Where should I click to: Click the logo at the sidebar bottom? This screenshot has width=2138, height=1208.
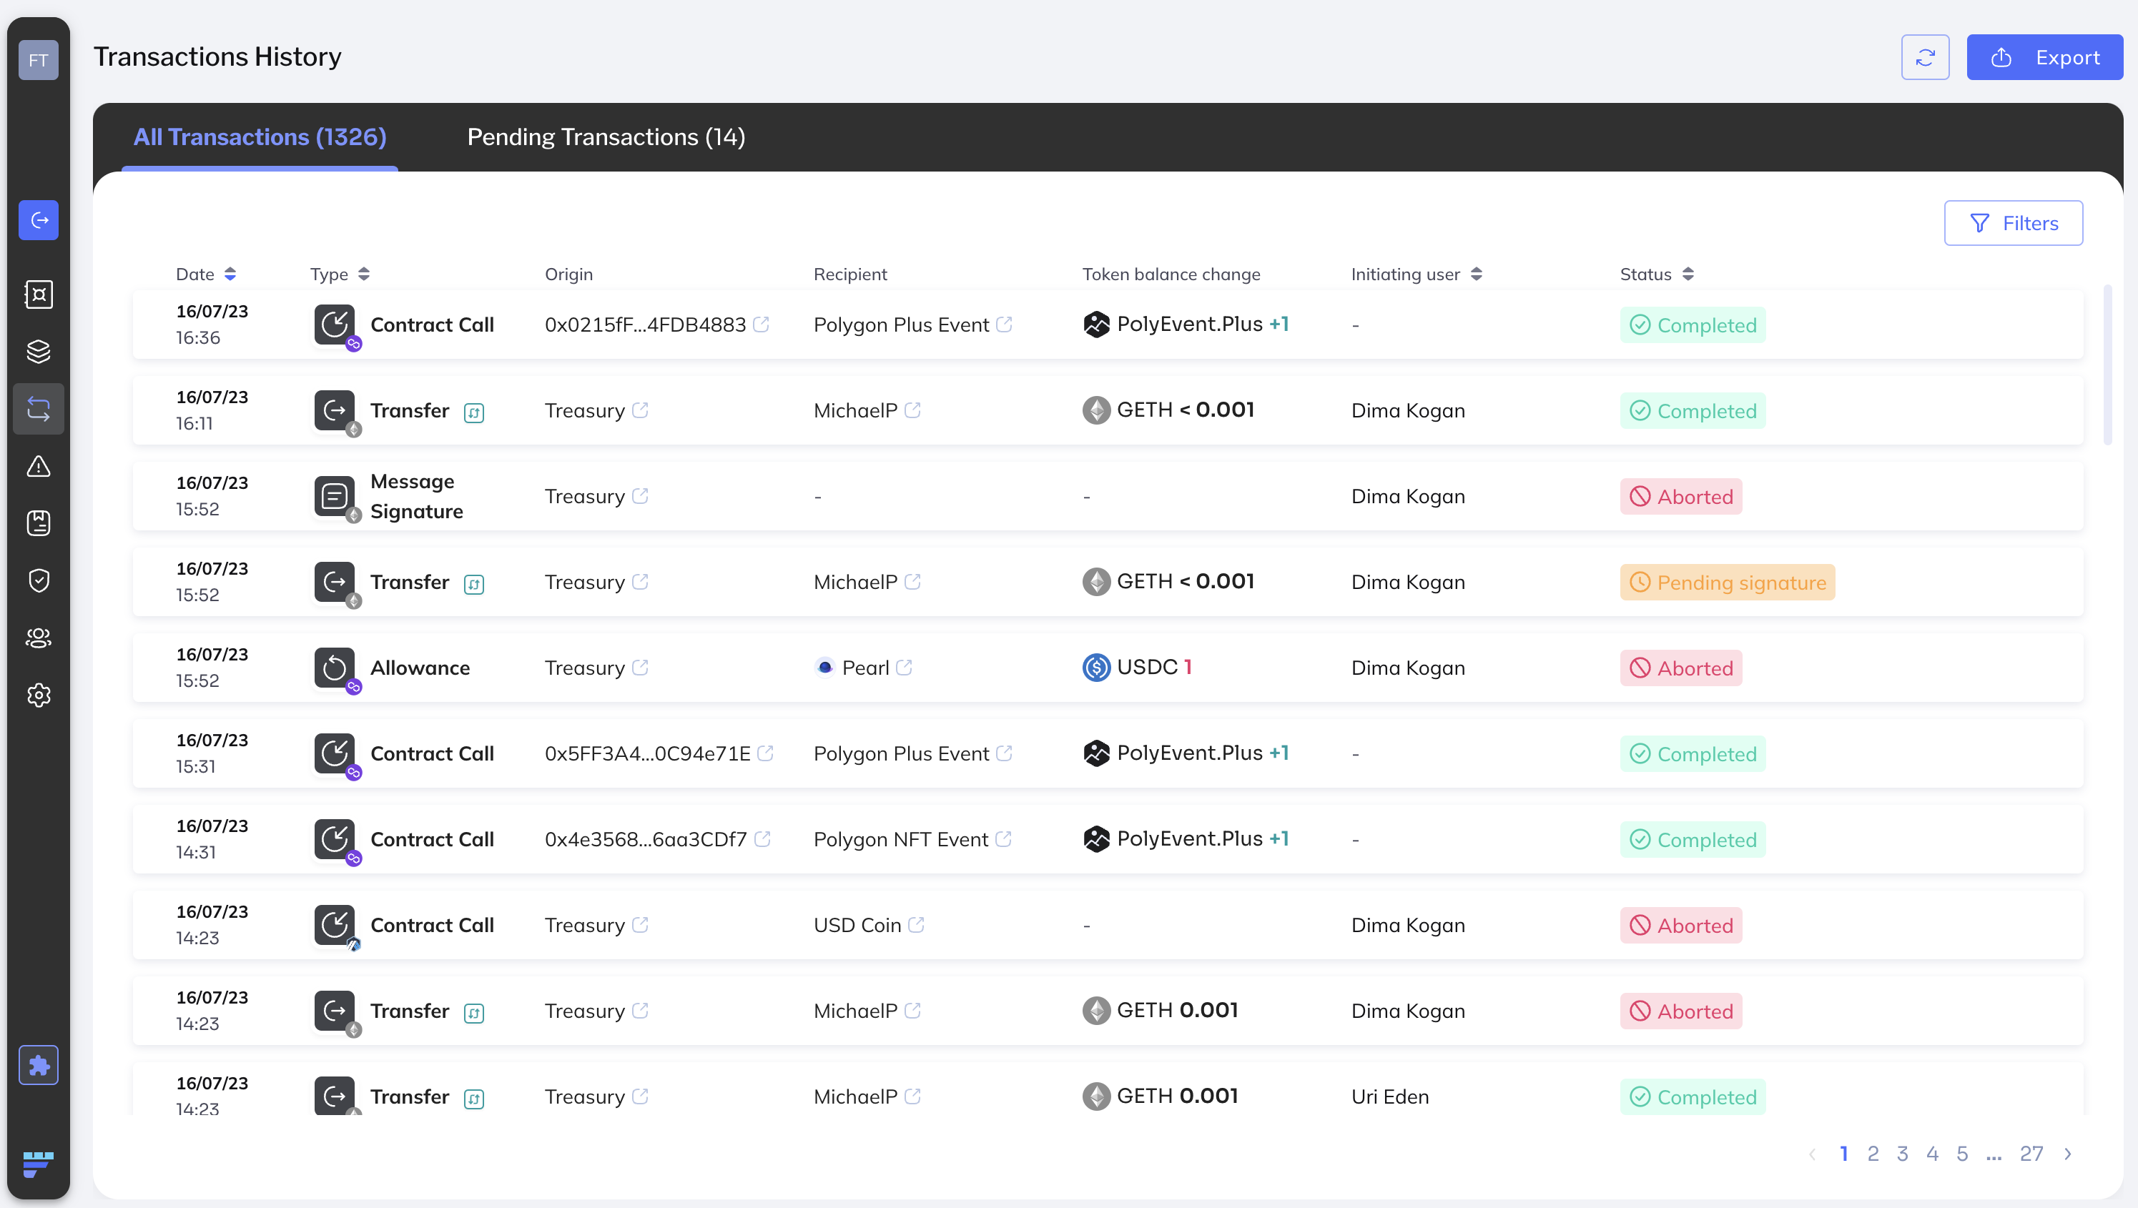(x=38, y=1164)
